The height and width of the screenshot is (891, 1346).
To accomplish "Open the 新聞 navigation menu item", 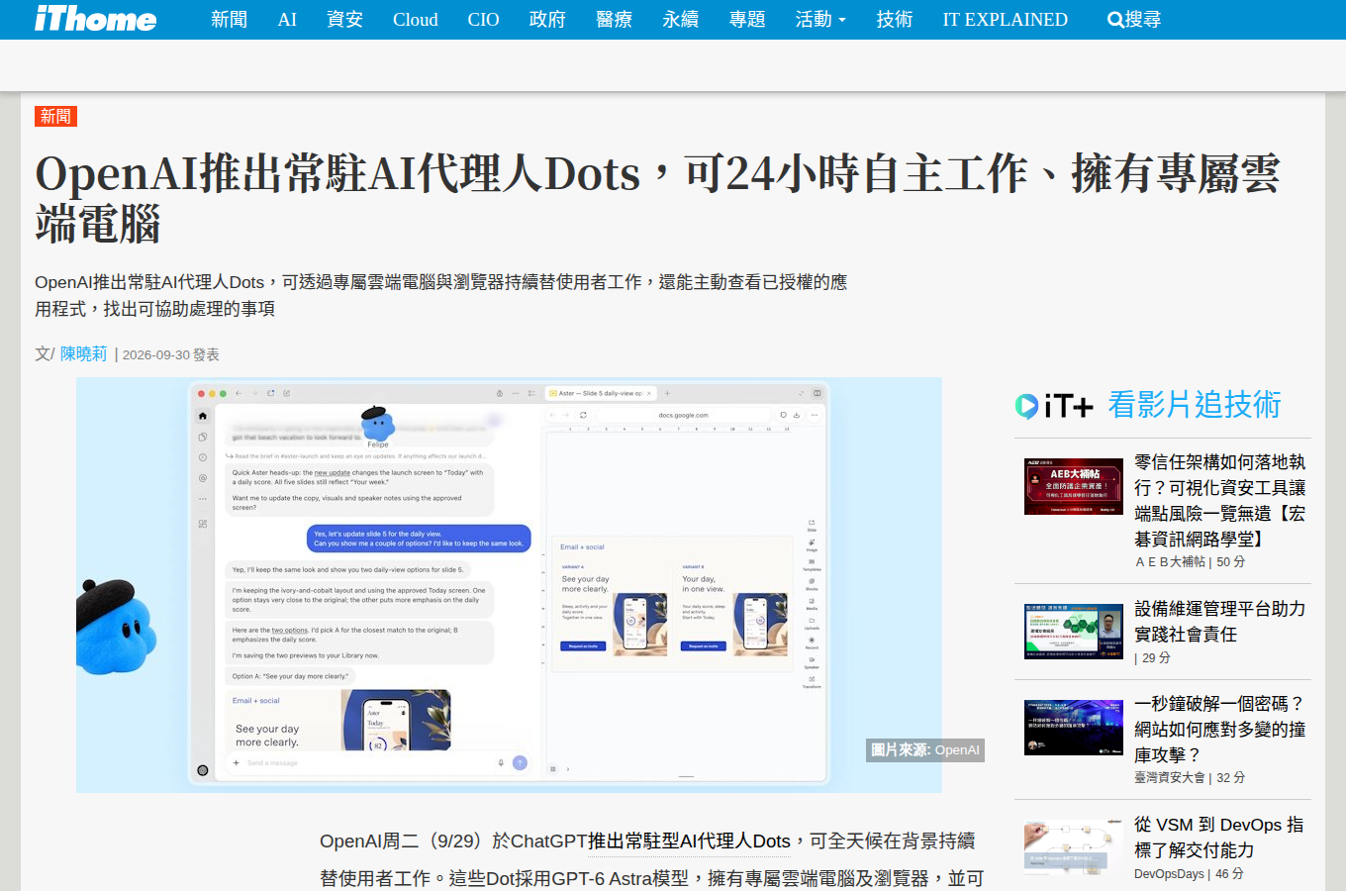I will point(229,20).
